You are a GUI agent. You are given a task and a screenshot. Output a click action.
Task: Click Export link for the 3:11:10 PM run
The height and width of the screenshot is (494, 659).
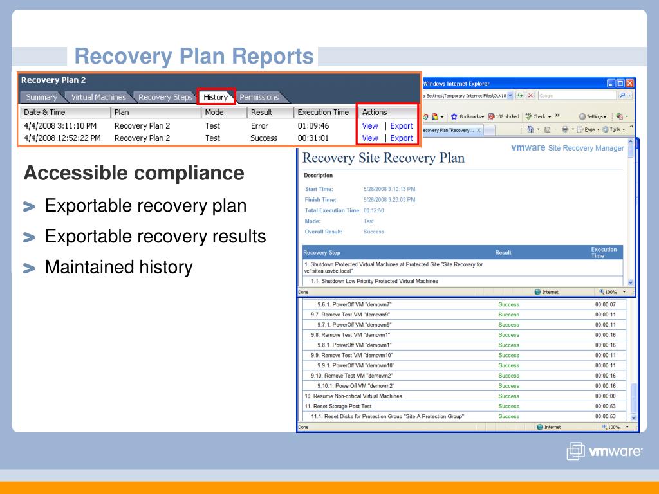point(402,125)
